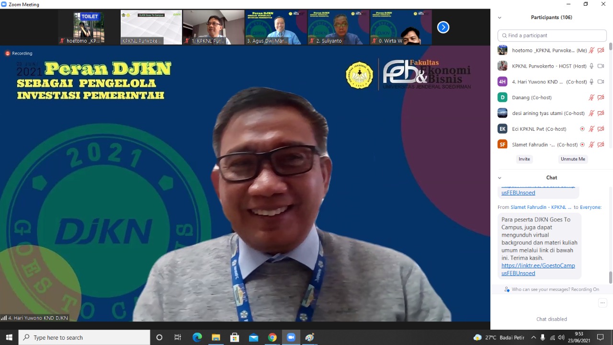Viewport: 613px width, 345px height.
Task: Collapse the Chat section with its chevron
Action: (x=499, y=177)
